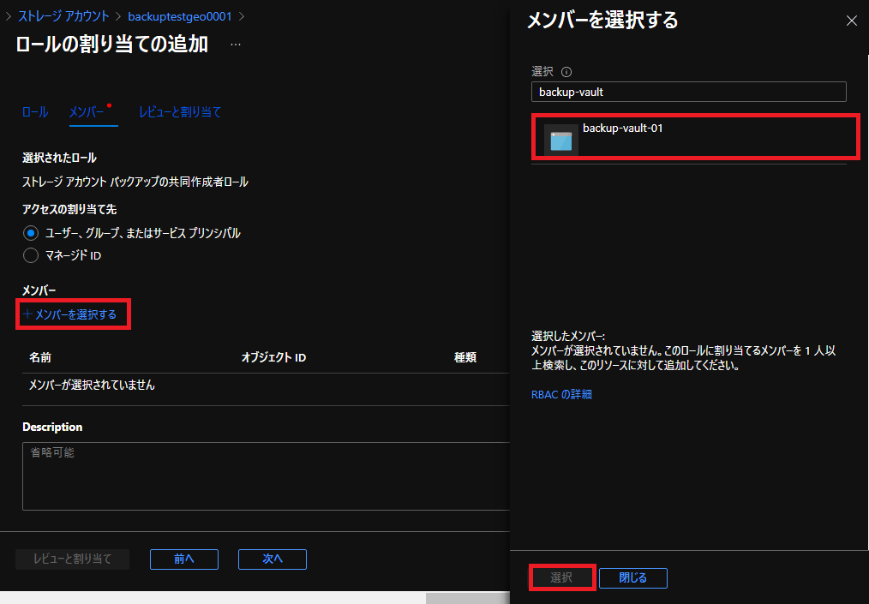Click the horizontal scrollbar at the bottom
This screenshot has height=604, width=869.
click(467, 598)
